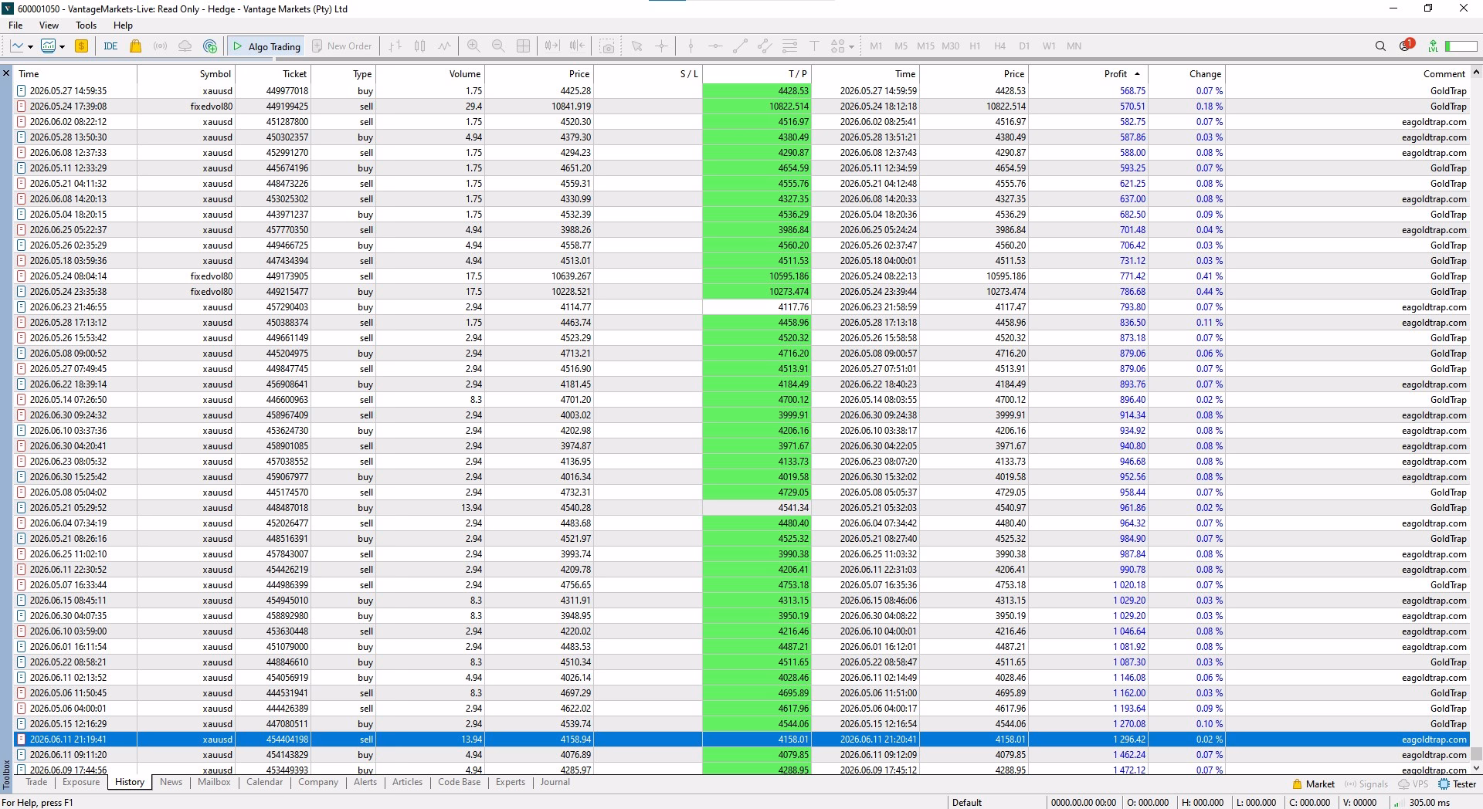The width and height of the screenshot is (1483, 809).
Task: Sort by the Symbol column header
Action: (186, 74)
